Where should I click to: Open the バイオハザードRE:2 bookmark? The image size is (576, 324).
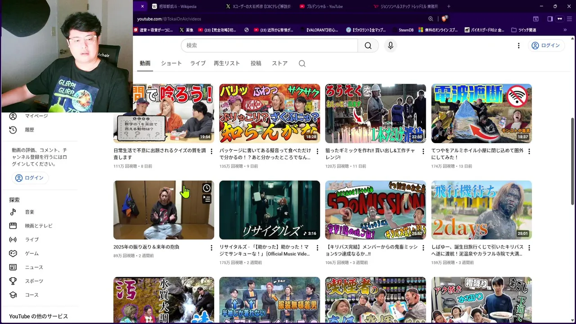point(484,30)
